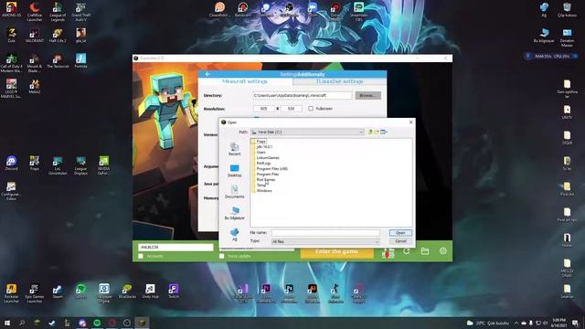
Task: Switch to Minecraft settings tab
Action: coord(245,81)
